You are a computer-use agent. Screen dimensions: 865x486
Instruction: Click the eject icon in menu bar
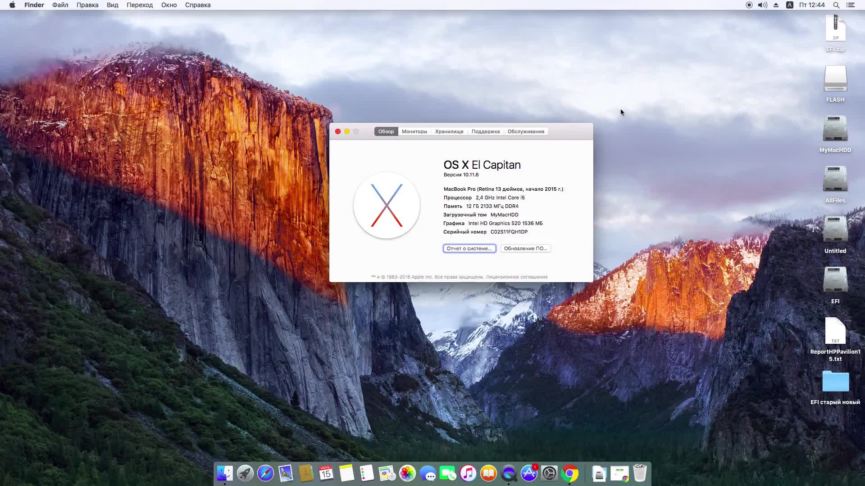(x=776, y=5)
